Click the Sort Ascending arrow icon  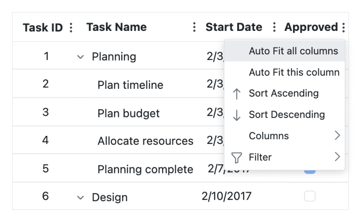click(237, 93)
